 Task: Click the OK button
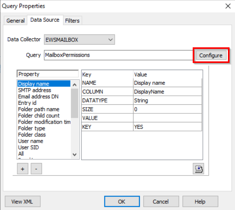click(x=122, y=201)
